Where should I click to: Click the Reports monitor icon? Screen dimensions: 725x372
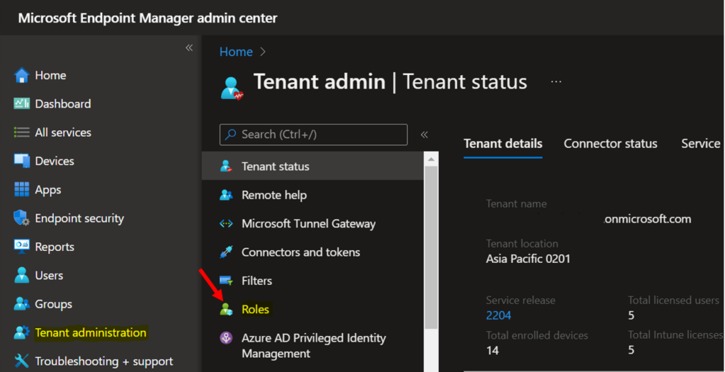22,247
